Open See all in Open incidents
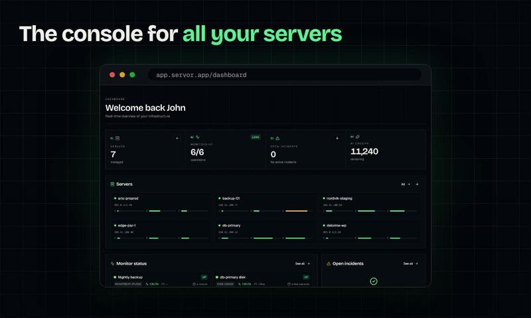This screenshot has width=531, height=318. pyautogui.click(x=410, y=264)
